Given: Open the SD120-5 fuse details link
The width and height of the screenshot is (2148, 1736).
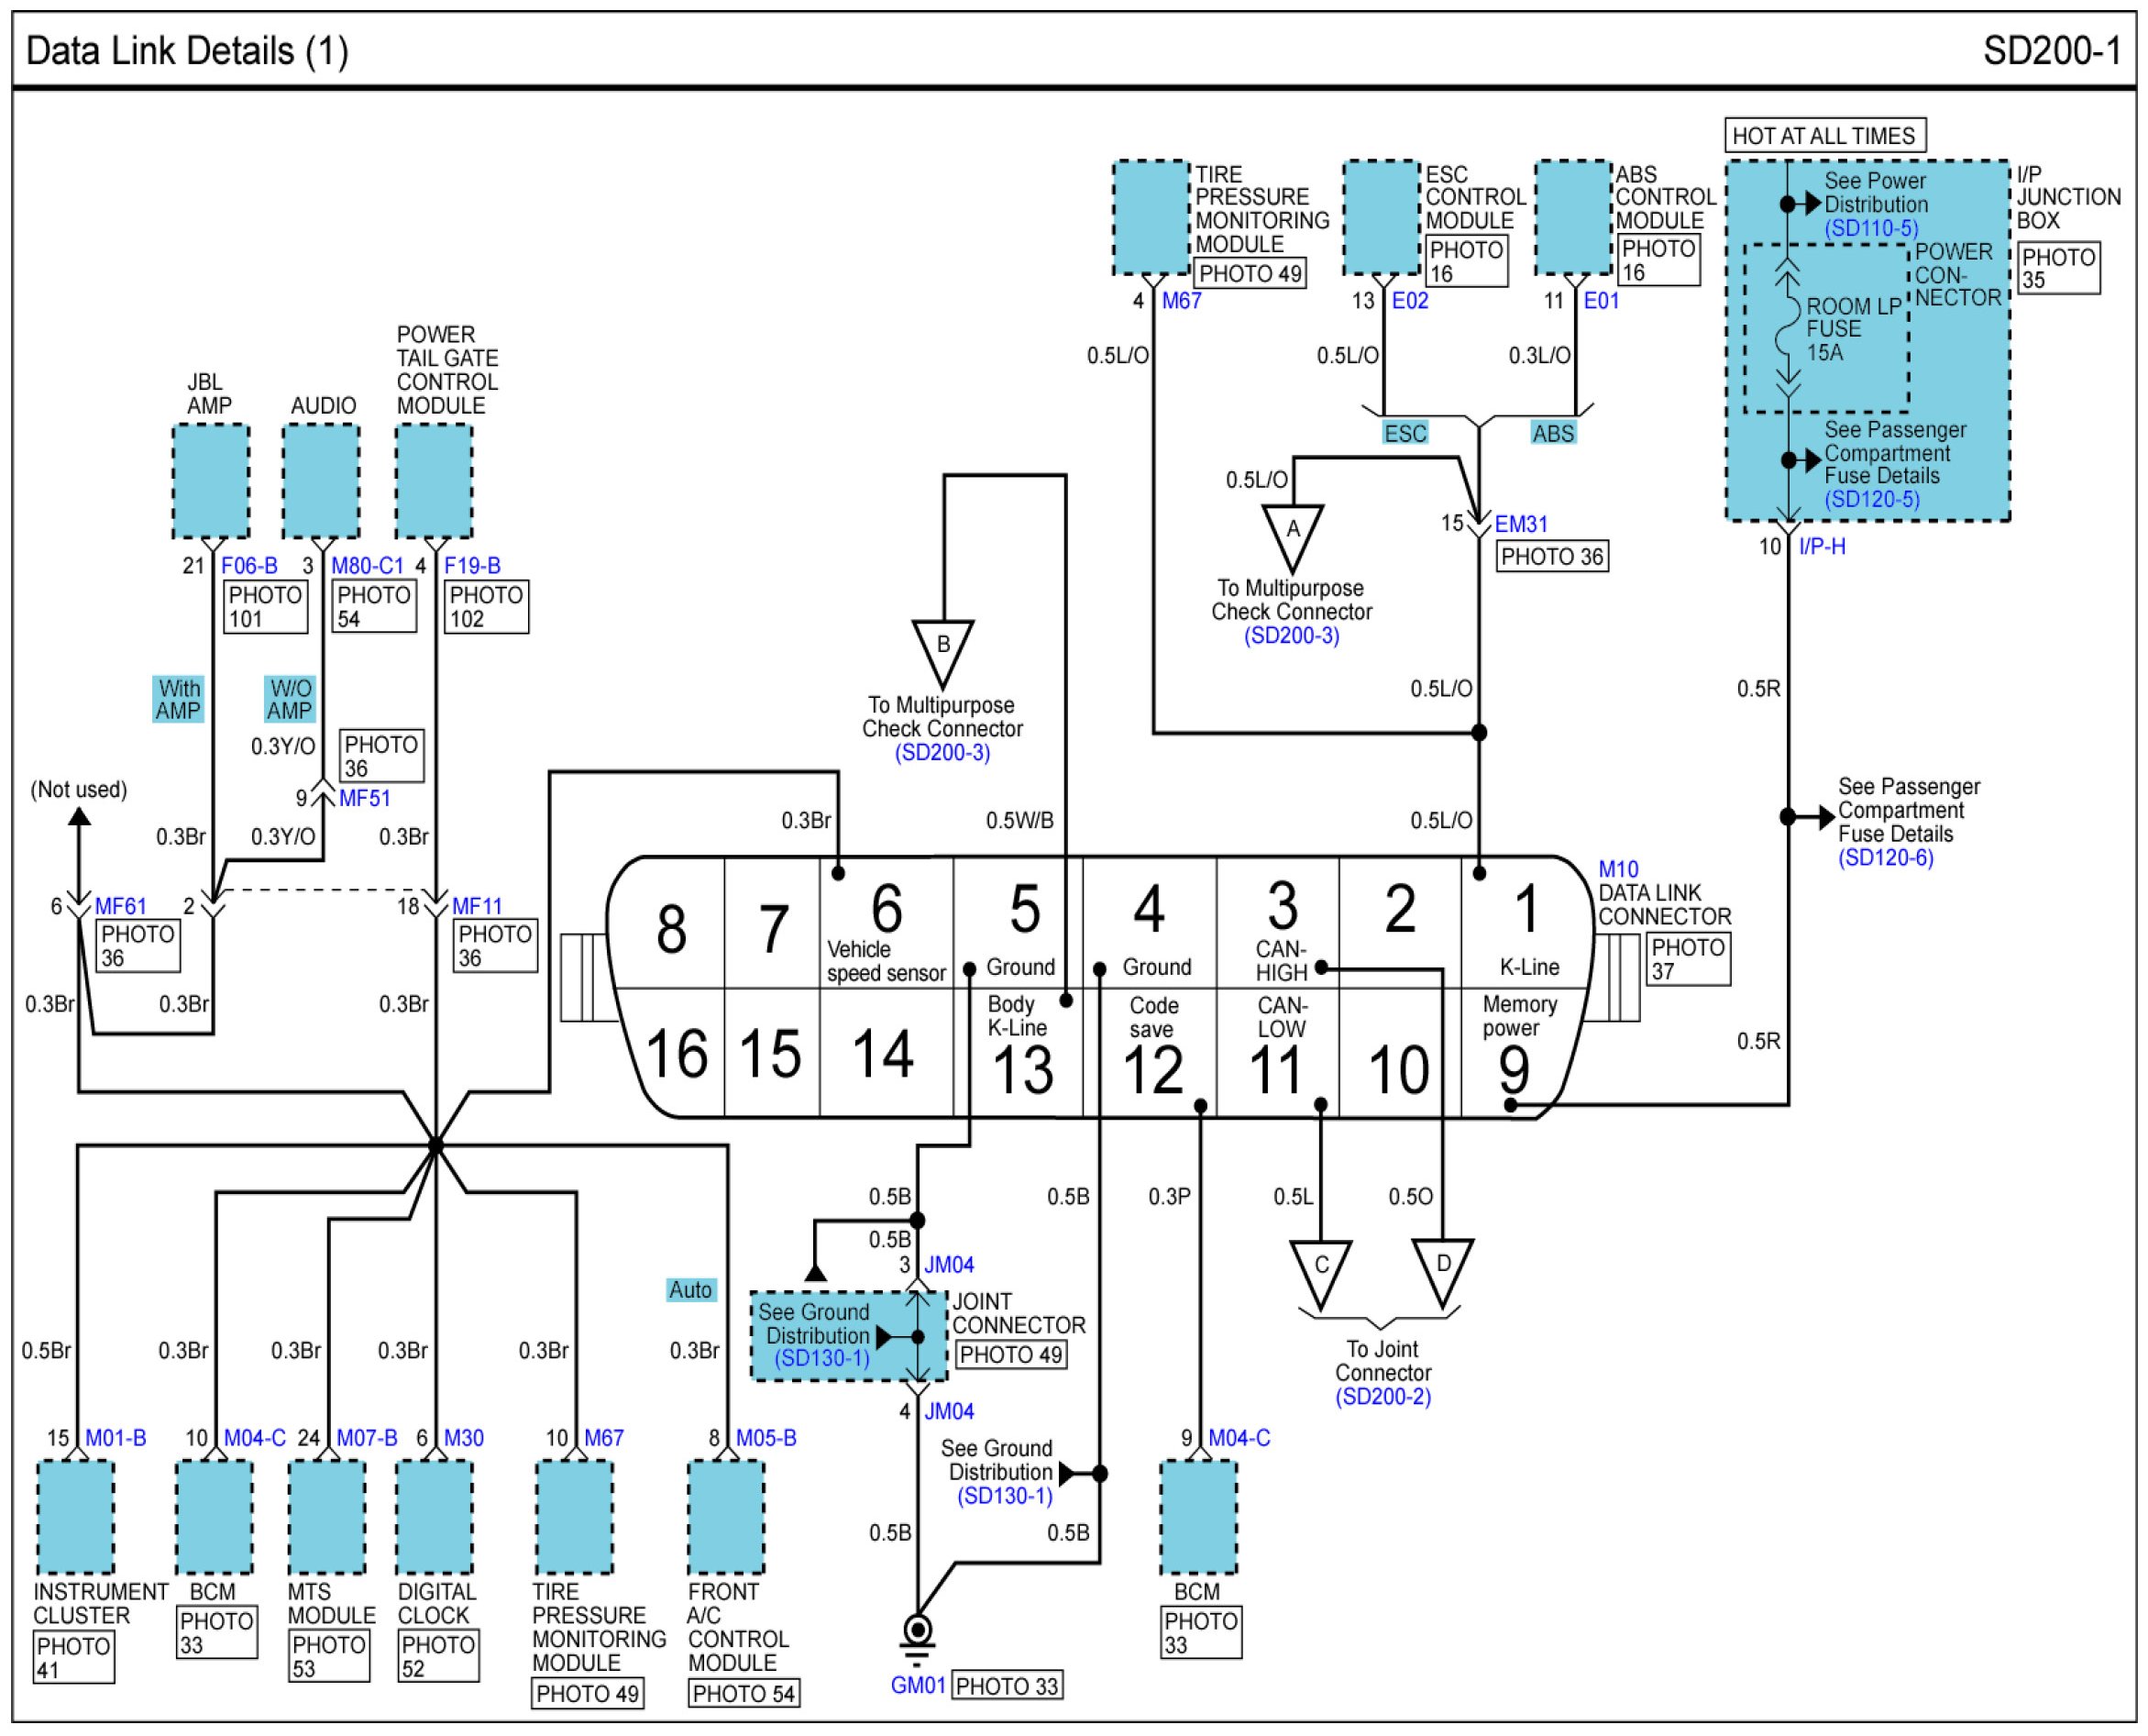Looking at the screenshot, I should [x=1871, y=499].
